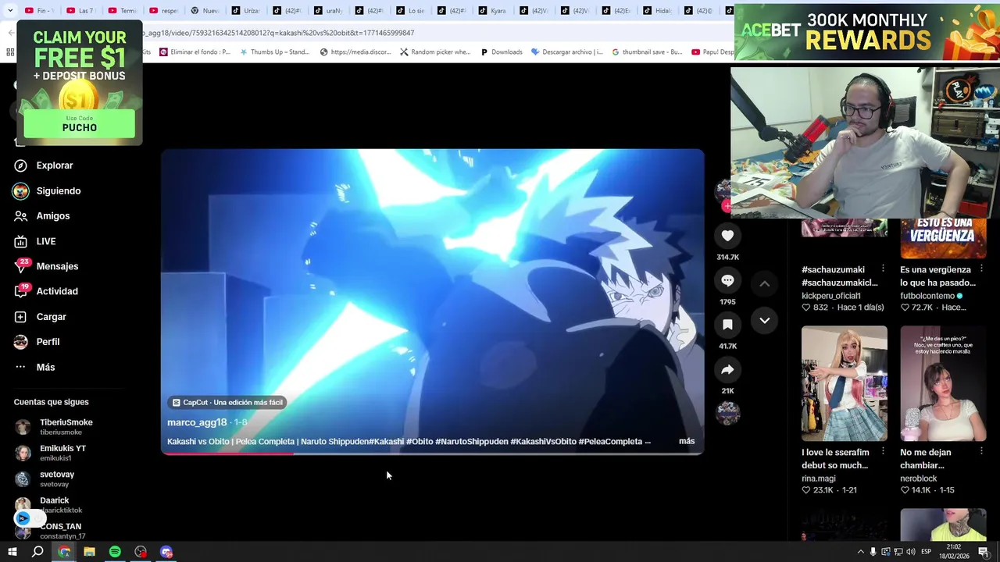Open Actividad notifications

(x=47, y=291)
